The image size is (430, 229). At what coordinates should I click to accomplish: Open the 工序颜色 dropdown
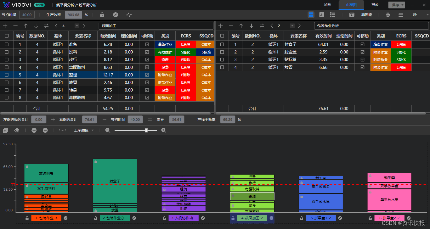(84, 130)
